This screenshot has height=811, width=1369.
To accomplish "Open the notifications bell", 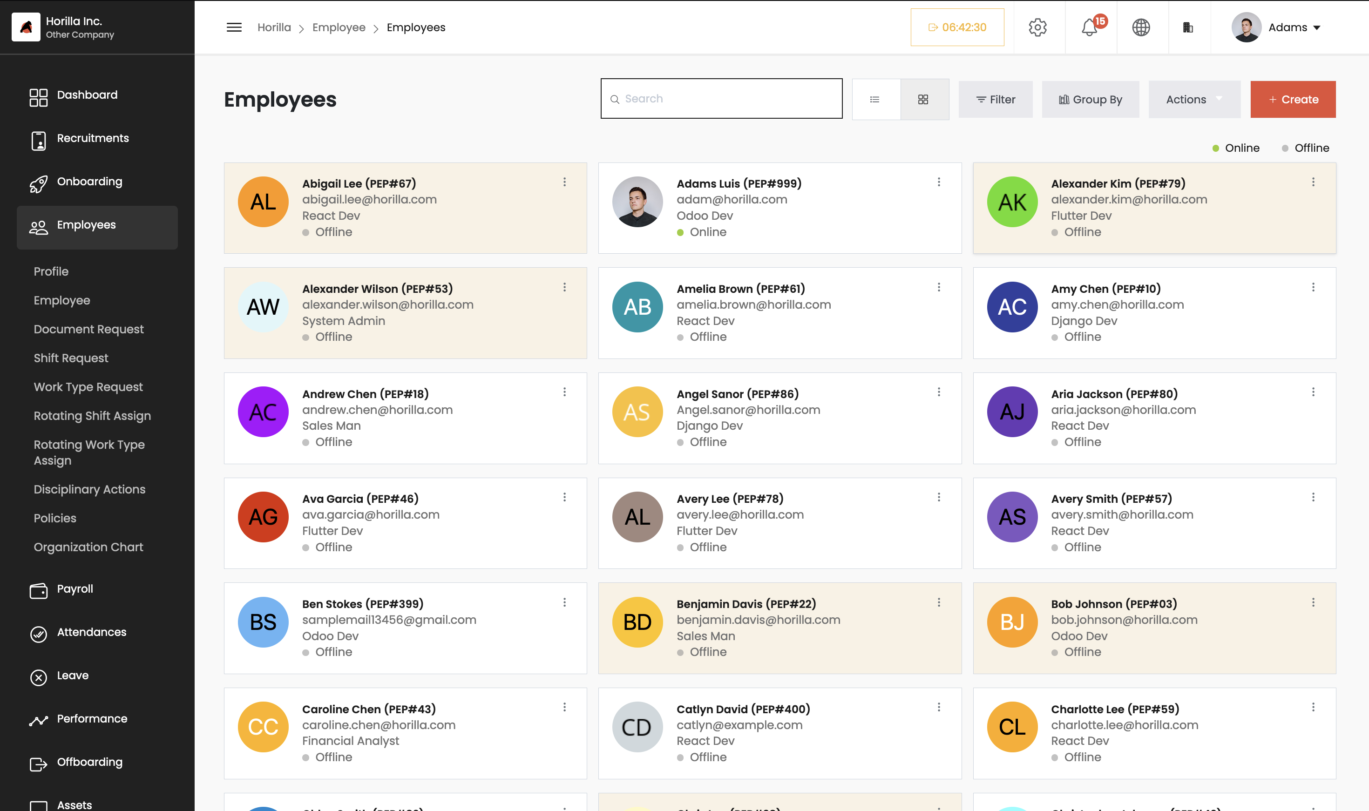I will point(1090,27).
